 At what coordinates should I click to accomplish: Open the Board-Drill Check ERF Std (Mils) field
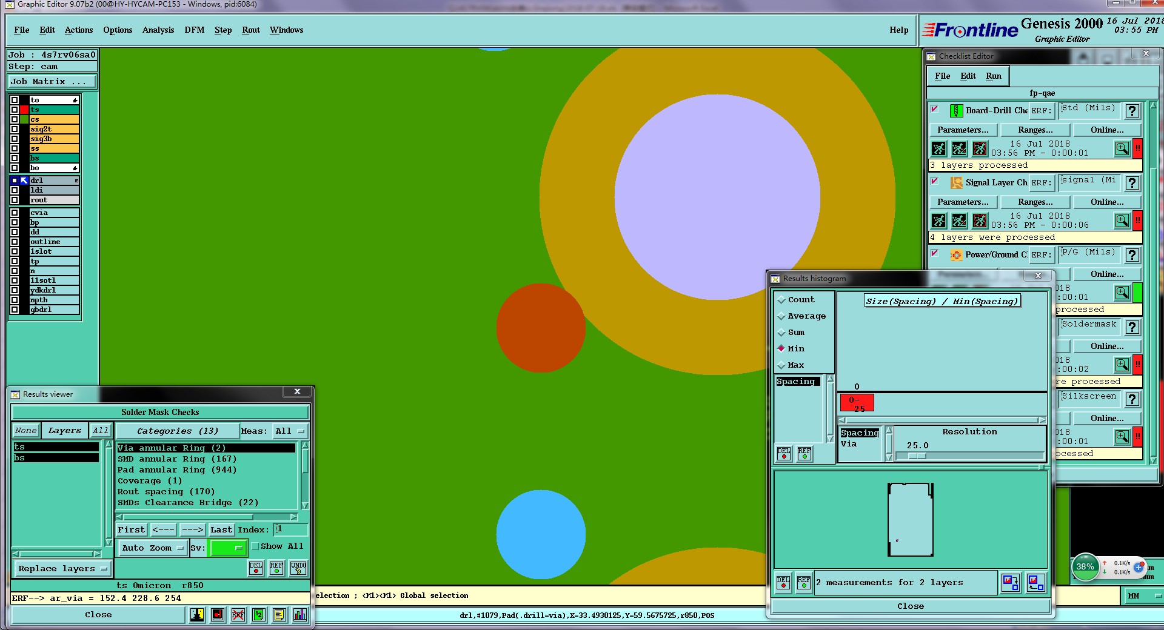(x=1089, y=110)
